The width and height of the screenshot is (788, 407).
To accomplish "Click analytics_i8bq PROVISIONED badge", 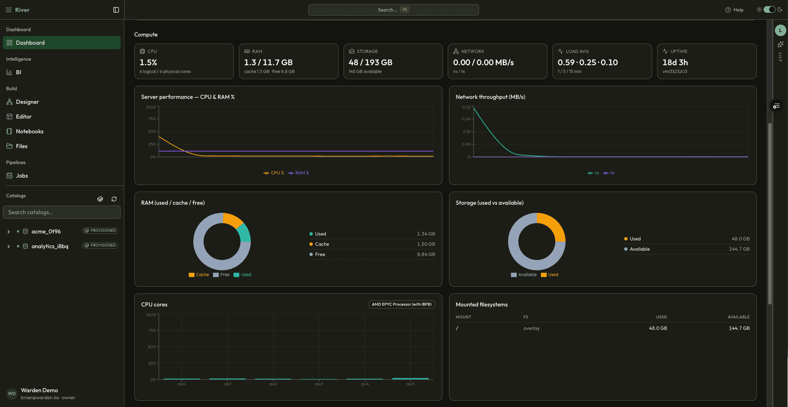I will [100, 245].
